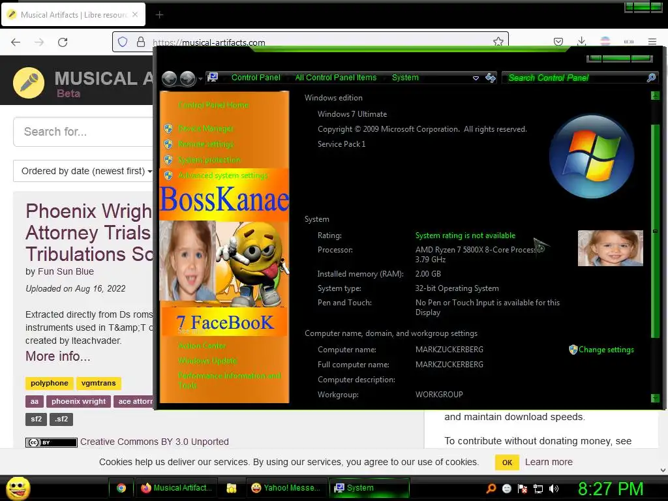This screenshot has width=668, height=501.
Task: Click the child photo next to processor info
Action: tap(610, 248)
